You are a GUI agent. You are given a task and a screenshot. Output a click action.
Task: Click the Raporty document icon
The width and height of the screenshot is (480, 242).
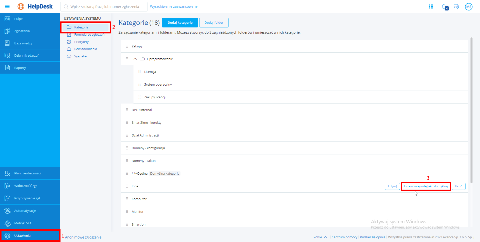tap(7, 68)
